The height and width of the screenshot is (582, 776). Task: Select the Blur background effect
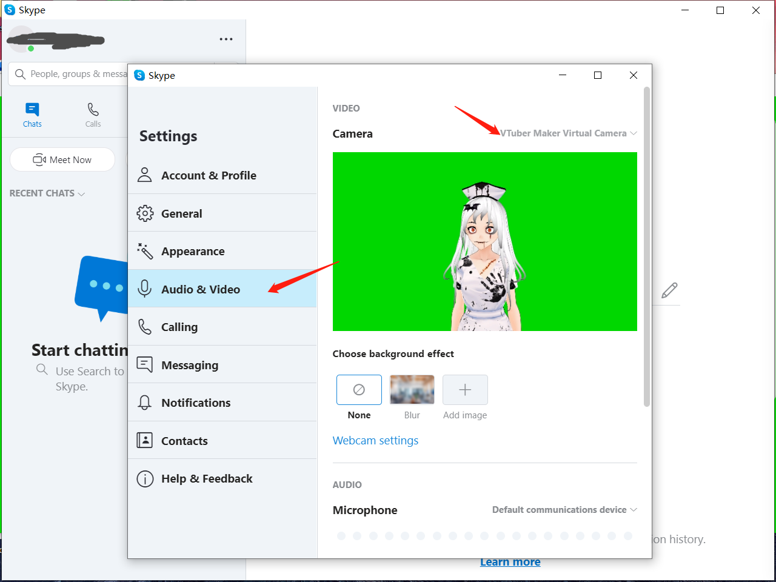coord(412,390)
